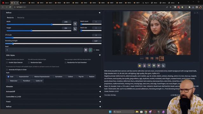The height and width of the screenshot is (114, 203).
Task: Expand the bottom Refiner section
Action: point(100,107)
